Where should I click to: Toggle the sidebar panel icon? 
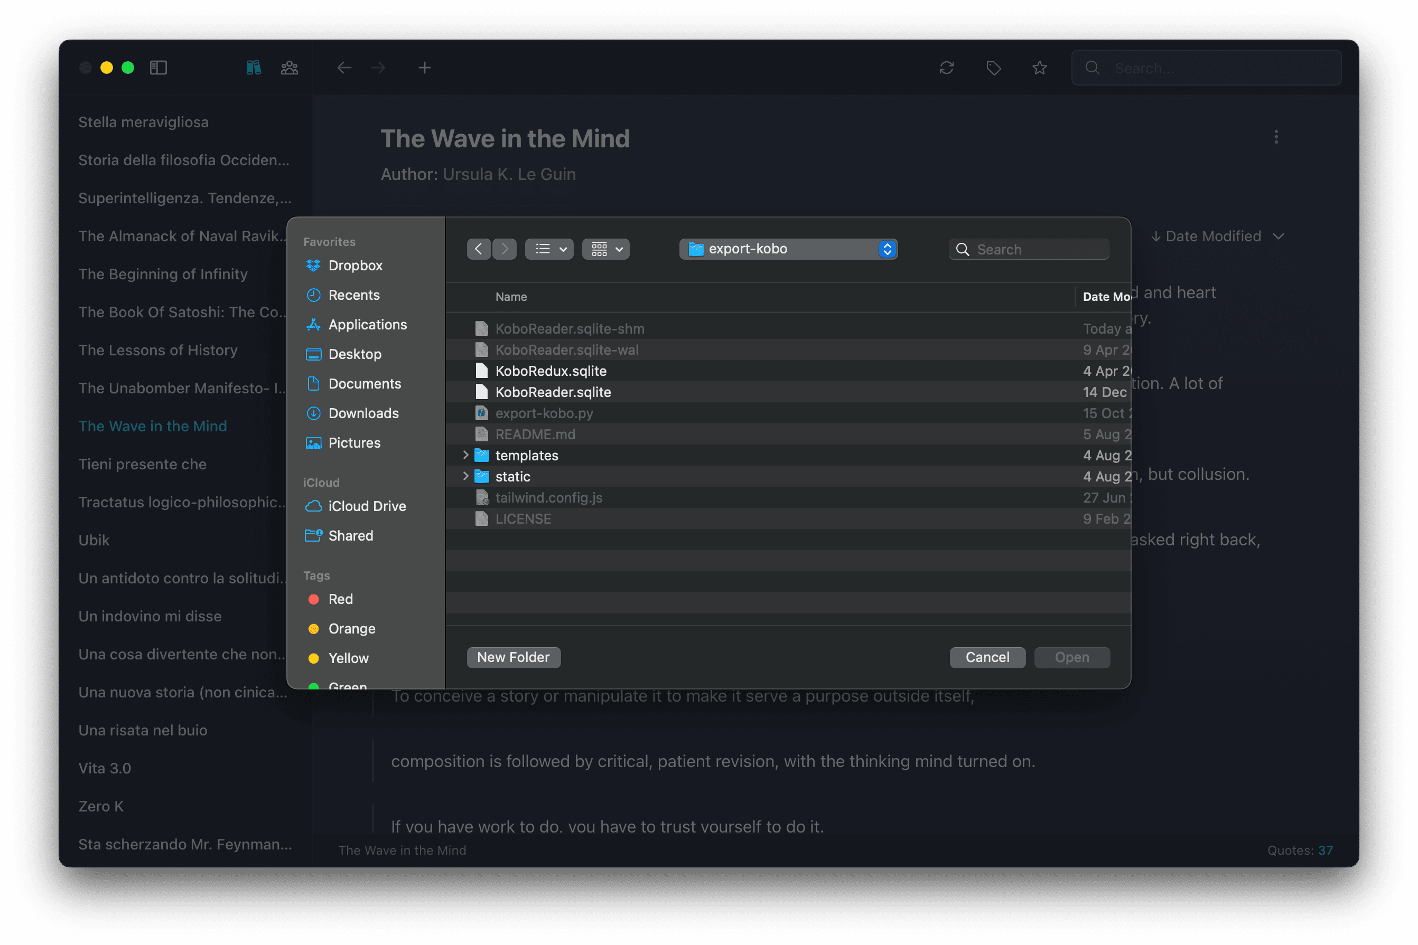pos(158,68)
